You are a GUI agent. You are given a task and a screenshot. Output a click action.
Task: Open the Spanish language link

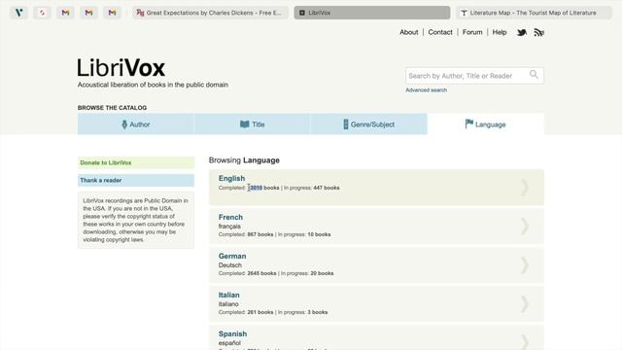pyautogui.click(x=232, y=333)
